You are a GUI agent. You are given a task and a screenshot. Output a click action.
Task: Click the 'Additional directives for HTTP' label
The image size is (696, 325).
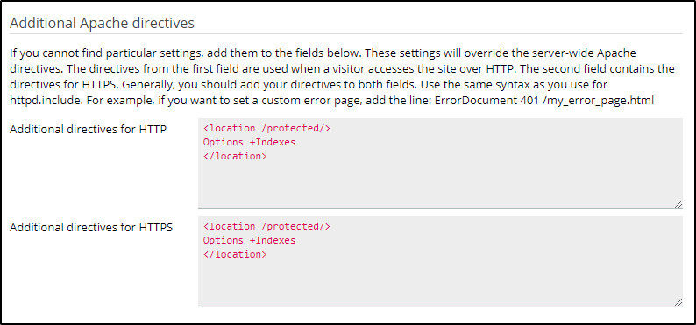click(x=89, y=130)
